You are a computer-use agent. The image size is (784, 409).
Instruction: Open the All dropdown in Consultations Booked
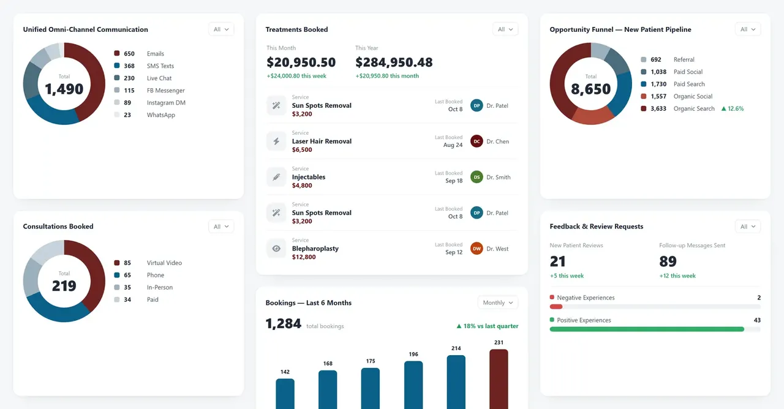[221, 227]
